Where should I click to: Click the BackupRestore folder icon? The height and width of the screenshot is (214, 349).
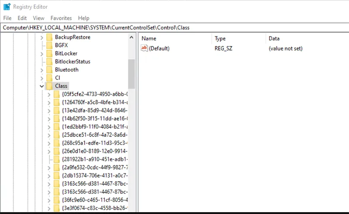[x=49, y=37]
